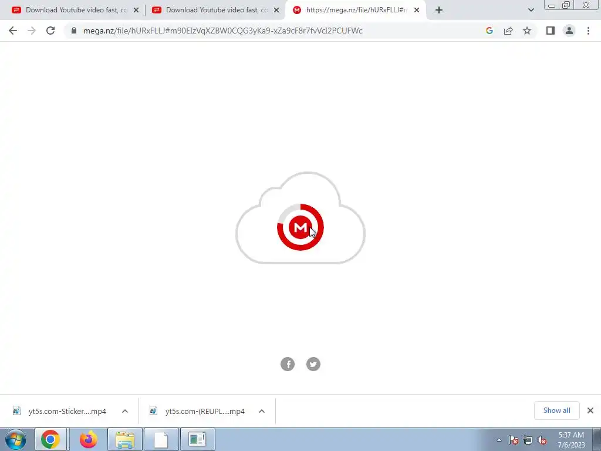The image size is (601, 451).
Task: Reload the mega.nz page
Action: click(x=50, y=31)
